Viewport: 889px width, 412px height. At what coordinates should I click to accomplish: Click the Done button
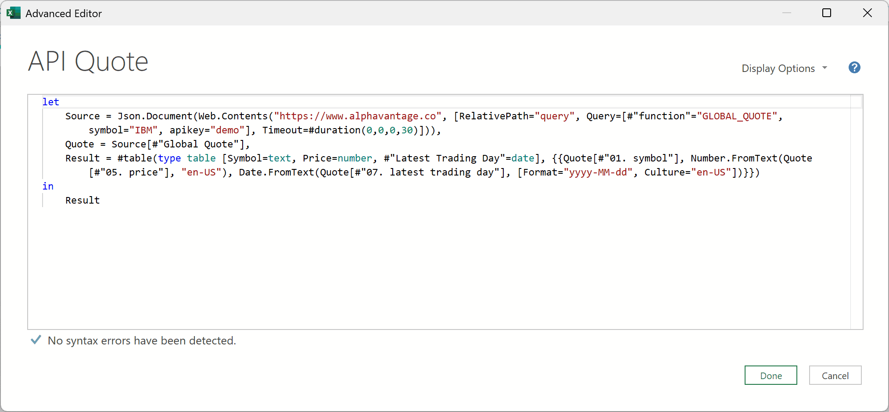tap(771, 375)
